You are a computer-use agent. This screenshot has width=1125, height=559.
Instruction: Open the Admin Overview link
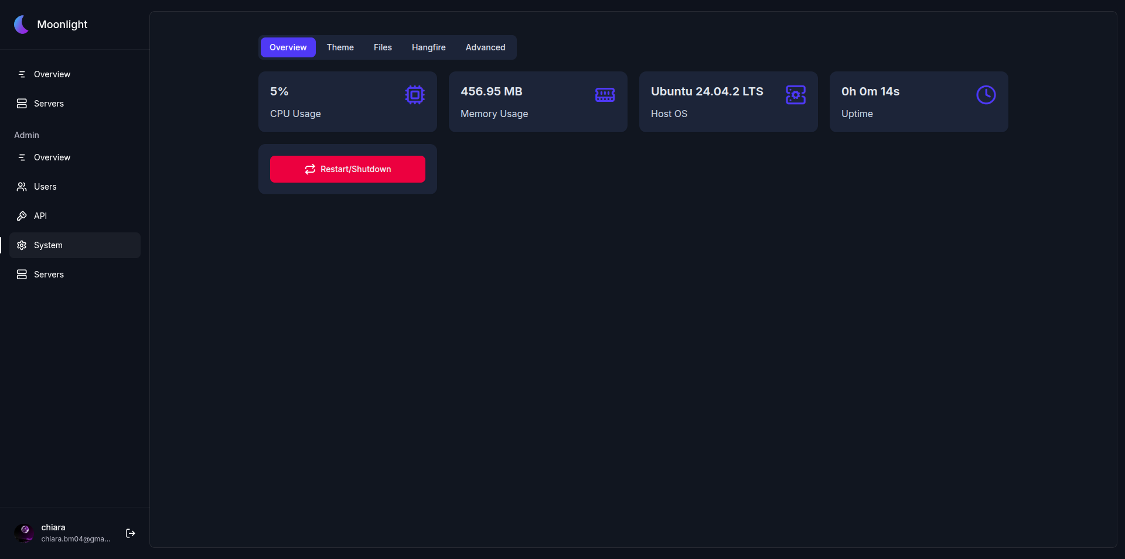[x=75, y=157]
